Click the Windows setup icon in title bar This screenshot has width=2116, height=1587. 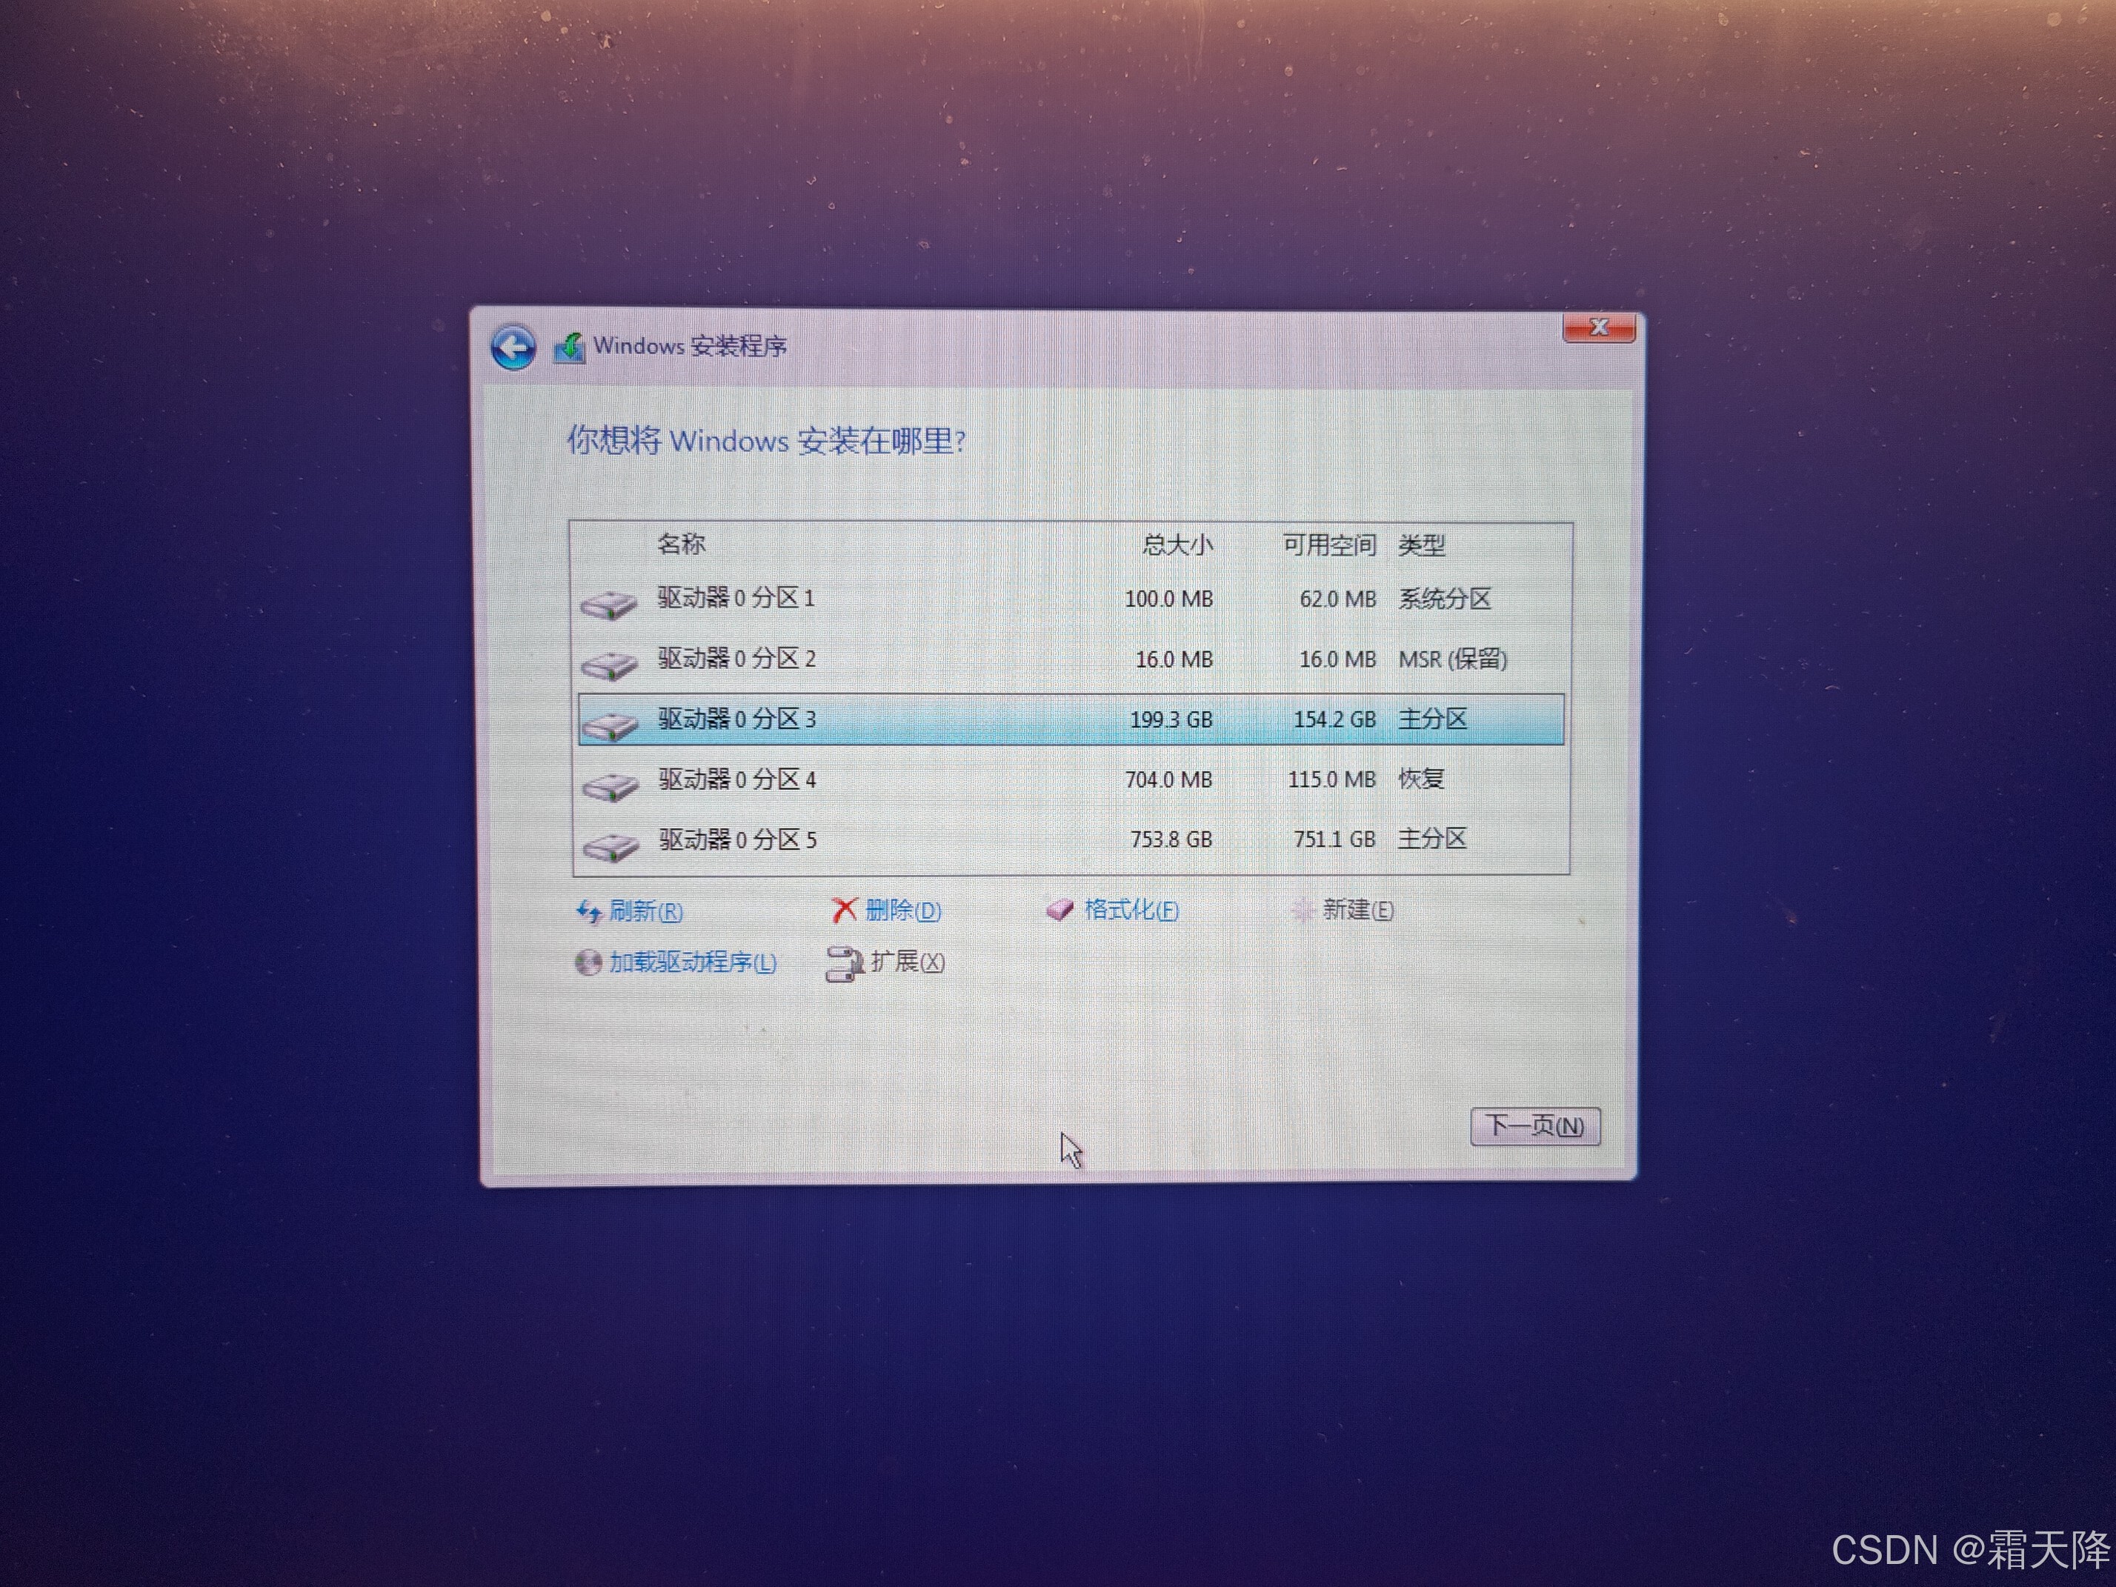click(569, 348)
